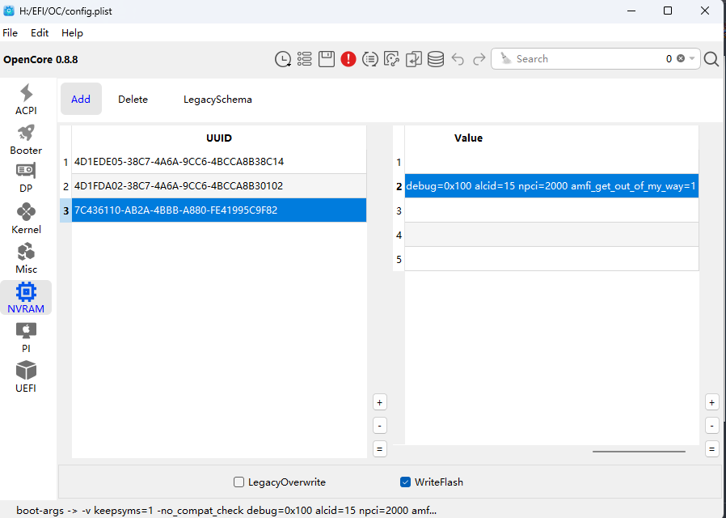The image size is (726, 518).
Task: Open the recent files clock icon
Action: 283,59
